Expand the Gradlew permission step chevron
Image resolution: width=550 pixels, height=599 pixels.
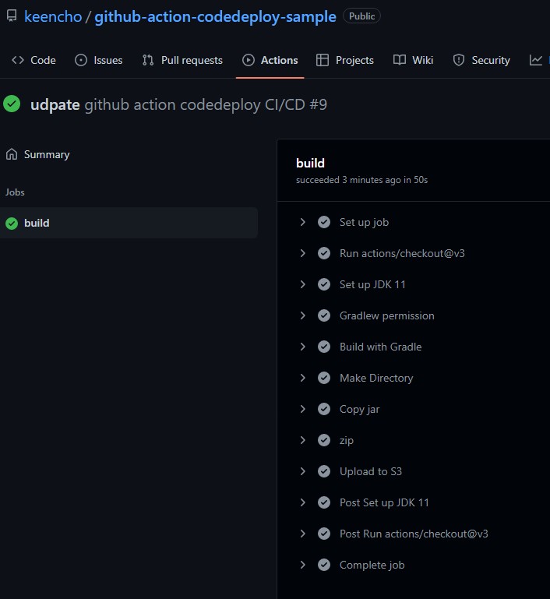coord(303,315)
